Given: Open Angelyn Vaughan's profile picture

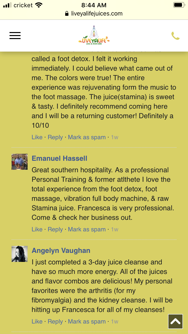Looking at the screenshot, I should 20,254.
